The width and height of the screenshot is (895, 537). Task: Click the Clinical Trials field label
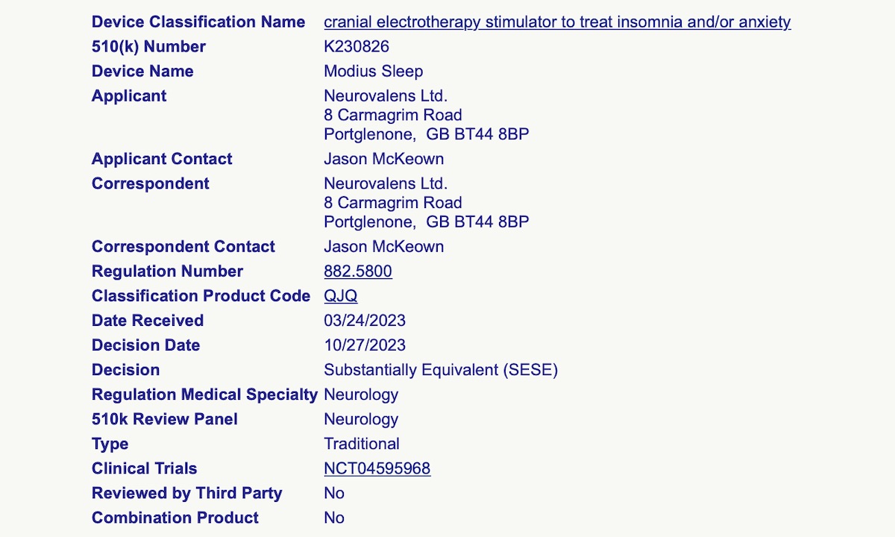click(x=144, y=468)
